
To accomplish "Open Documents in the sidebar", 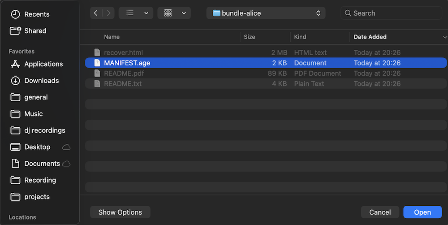I will 35,164.
